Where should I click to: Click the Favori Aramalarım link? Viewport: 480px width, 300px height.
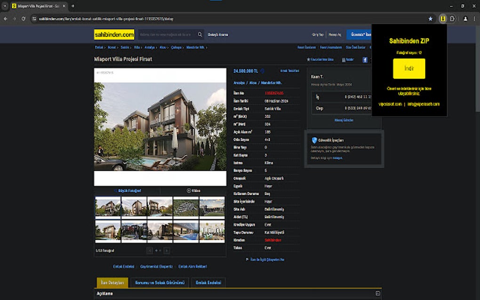(331, 47)
